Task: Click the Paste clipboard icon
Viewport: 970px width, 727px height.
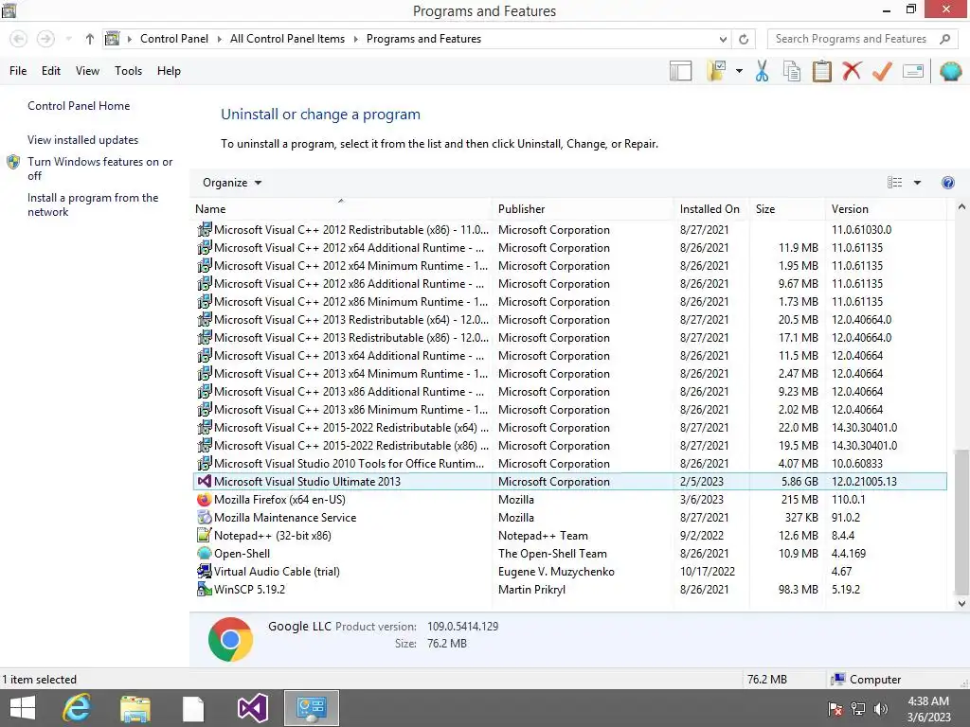Action: [821, 71]
